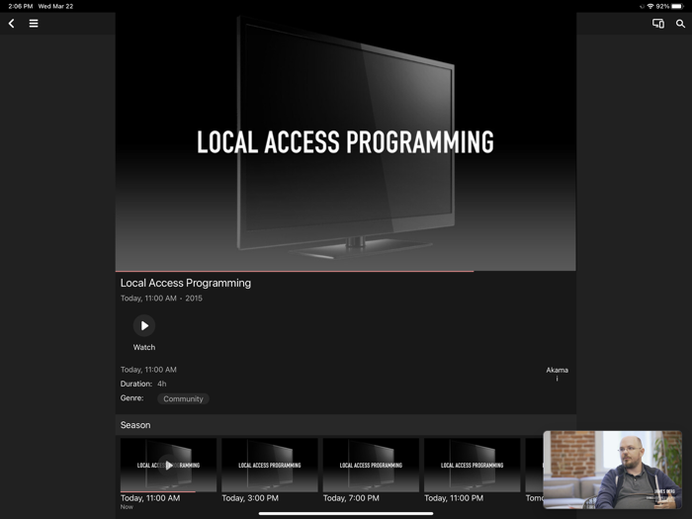This screenshot has height=519, width=692.
Task: Open the cast to device icon
Action: click(x=658, y=24)
